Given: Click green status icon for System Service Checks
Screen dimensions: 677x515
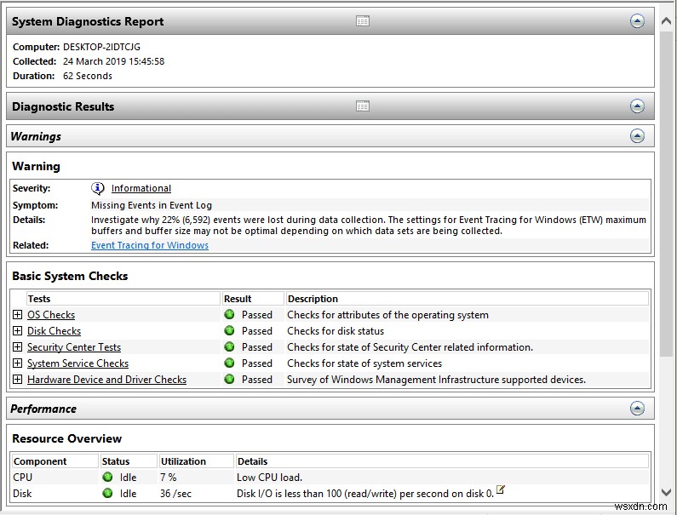Looking at the screenshot, I should coord(229,363).
